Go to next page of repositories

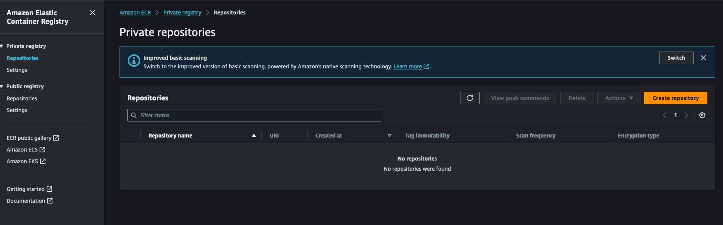(686, 115)
